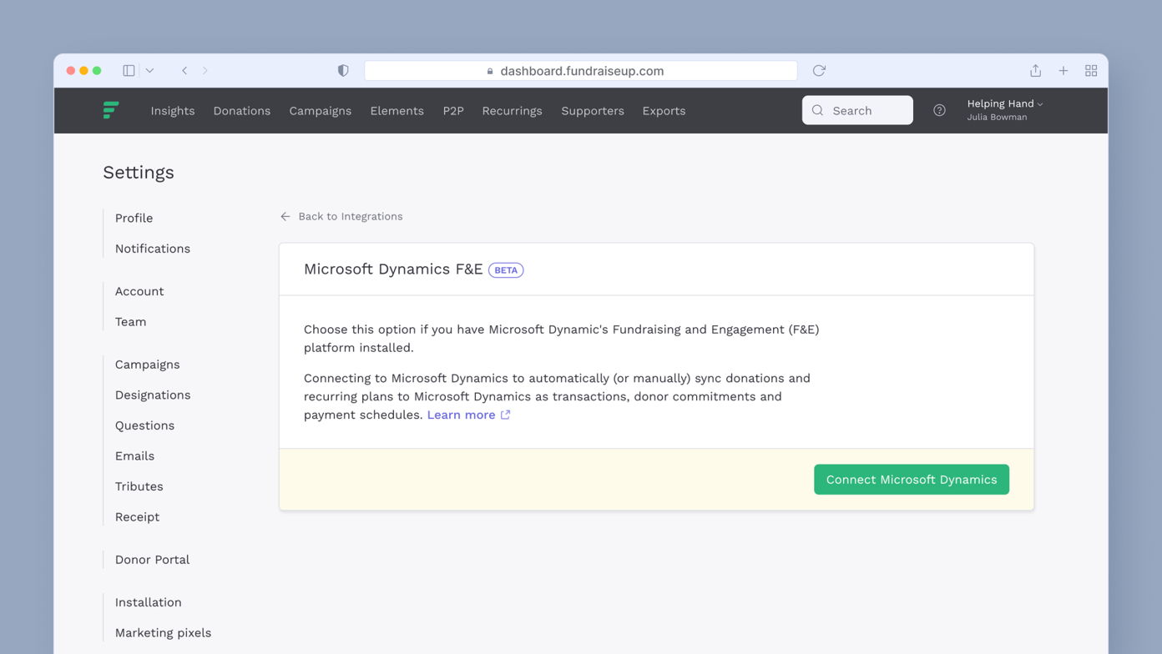Open Campaigns settings in sidebar
1162x654 pixels.
pos(148,365)
